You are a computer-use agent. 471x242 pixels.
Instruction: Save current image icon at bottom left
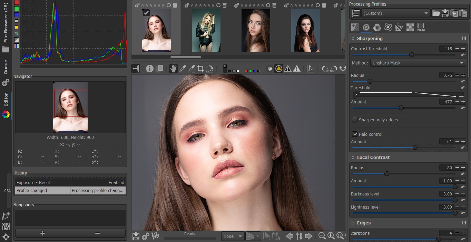click(136, 236)
